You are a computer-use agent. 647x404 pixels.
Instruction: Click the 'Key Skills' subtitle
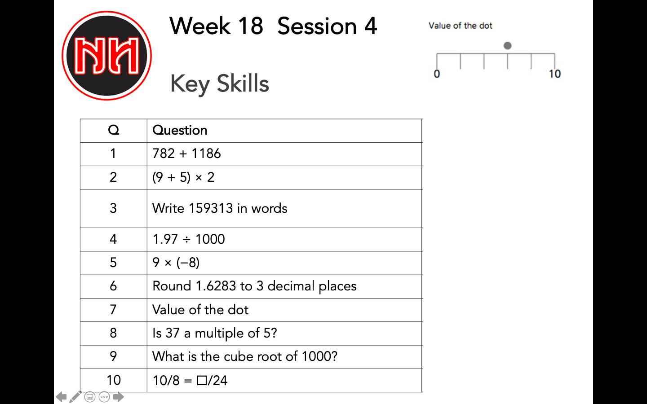(219, 83)
